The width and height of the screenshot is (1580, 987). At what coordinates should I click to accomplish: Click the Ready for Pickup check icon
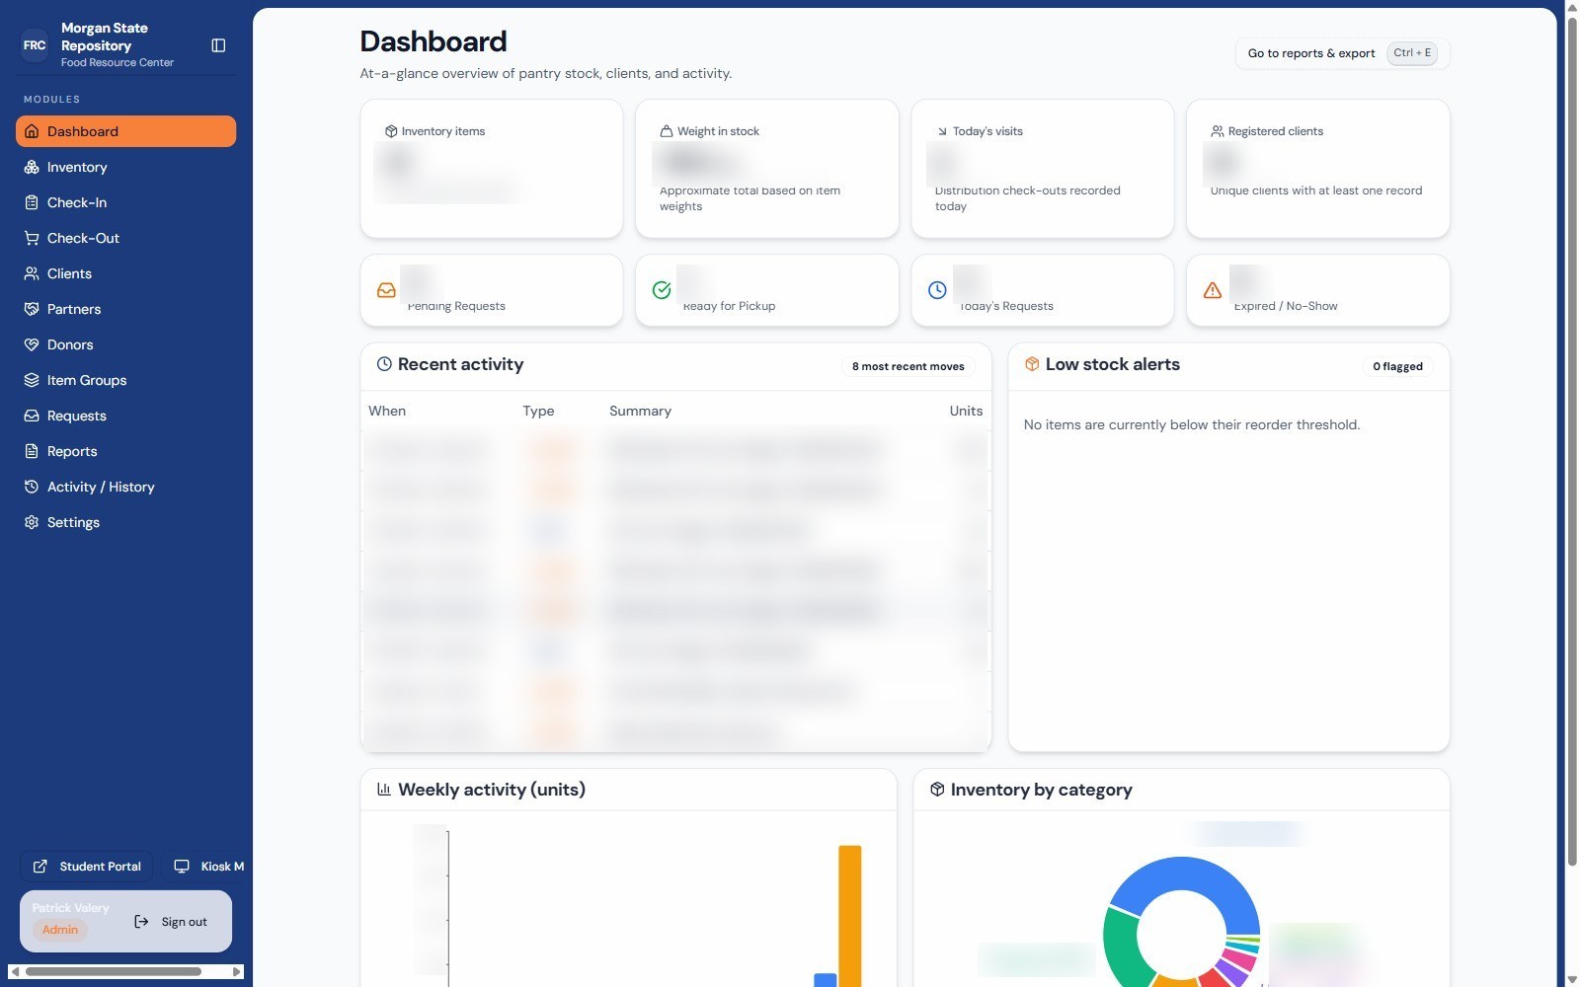pyautogui.click(x=662, y=290)
